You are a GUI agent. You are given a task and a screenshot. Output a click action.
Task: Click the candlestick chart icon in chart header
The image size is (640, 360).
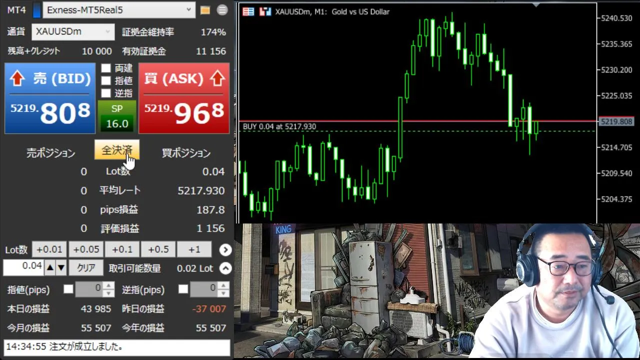[265, 11]
